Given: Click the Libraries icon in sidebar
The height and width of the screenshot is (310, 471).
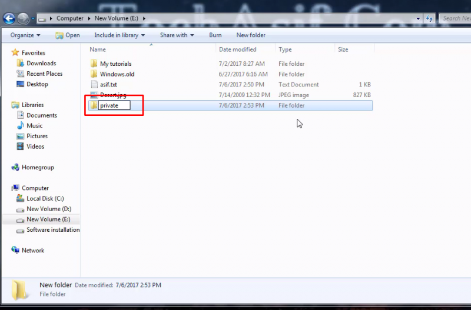Looking at the screenshot, I should (x=15, y=105).
